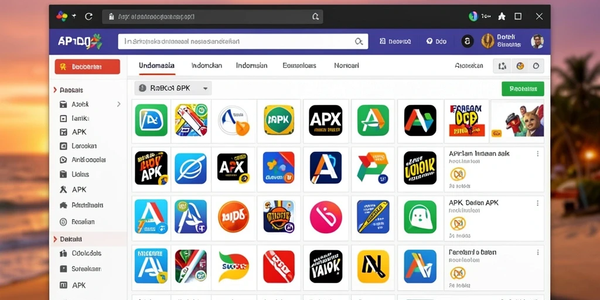This screenshot has height=300, width=600.
Task: Click the magnifier icon in site search box
Action: 359,42
